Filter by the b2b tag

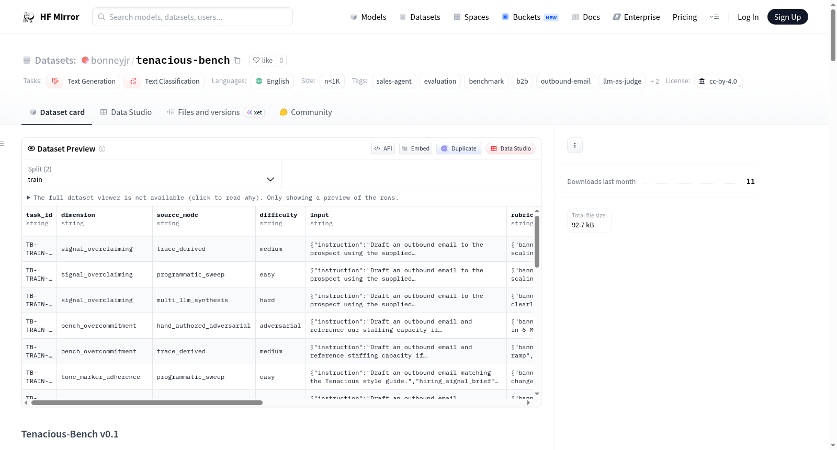522,81
